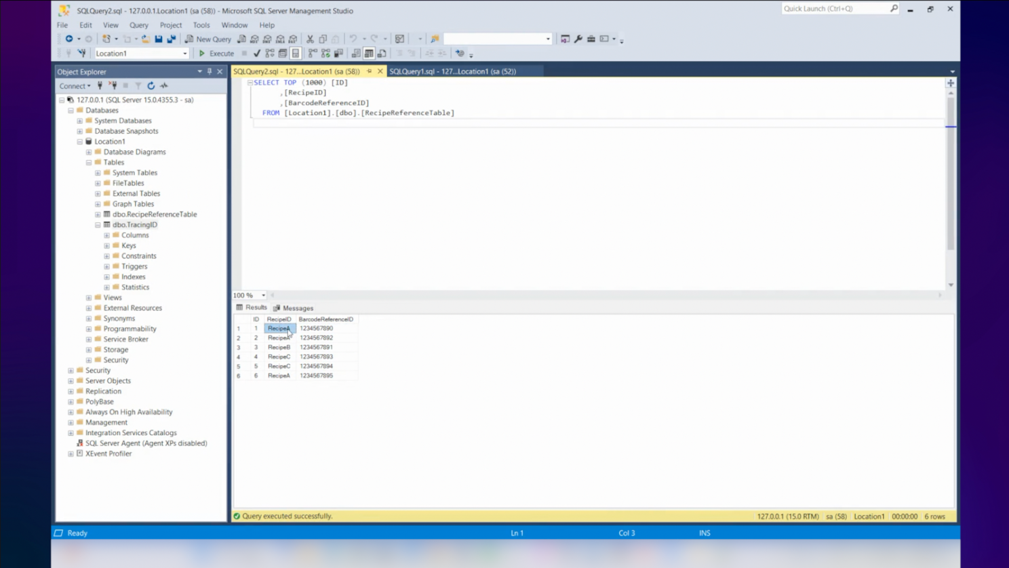Open the Query menu
The width and height of the screenshot is (1009, 568).
pyautogui.click(x=138, y=25)
